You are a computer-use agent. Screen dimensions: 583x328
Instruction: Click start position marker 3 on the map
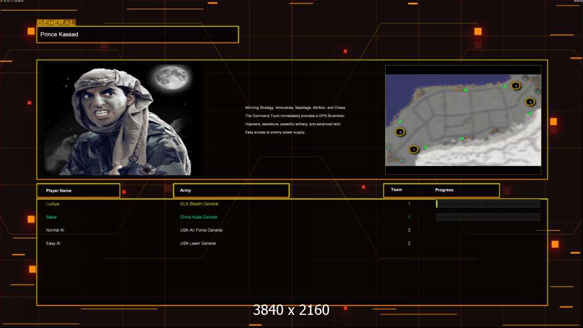coord(530,102)
